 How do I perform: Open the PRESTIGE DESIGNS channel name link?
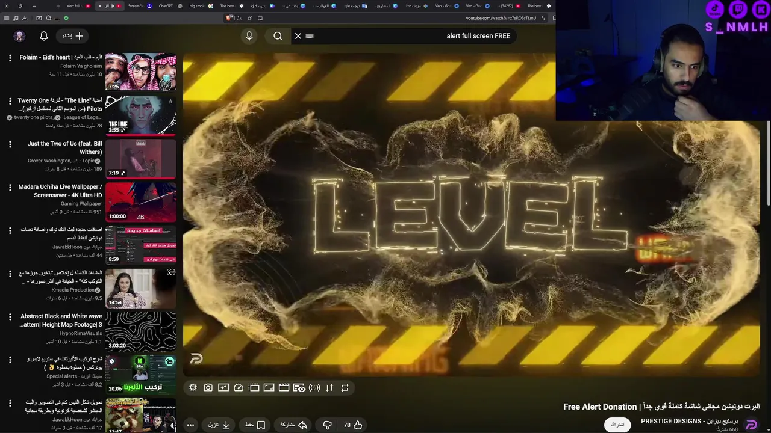pyautogui.click(x=688, y=421)
